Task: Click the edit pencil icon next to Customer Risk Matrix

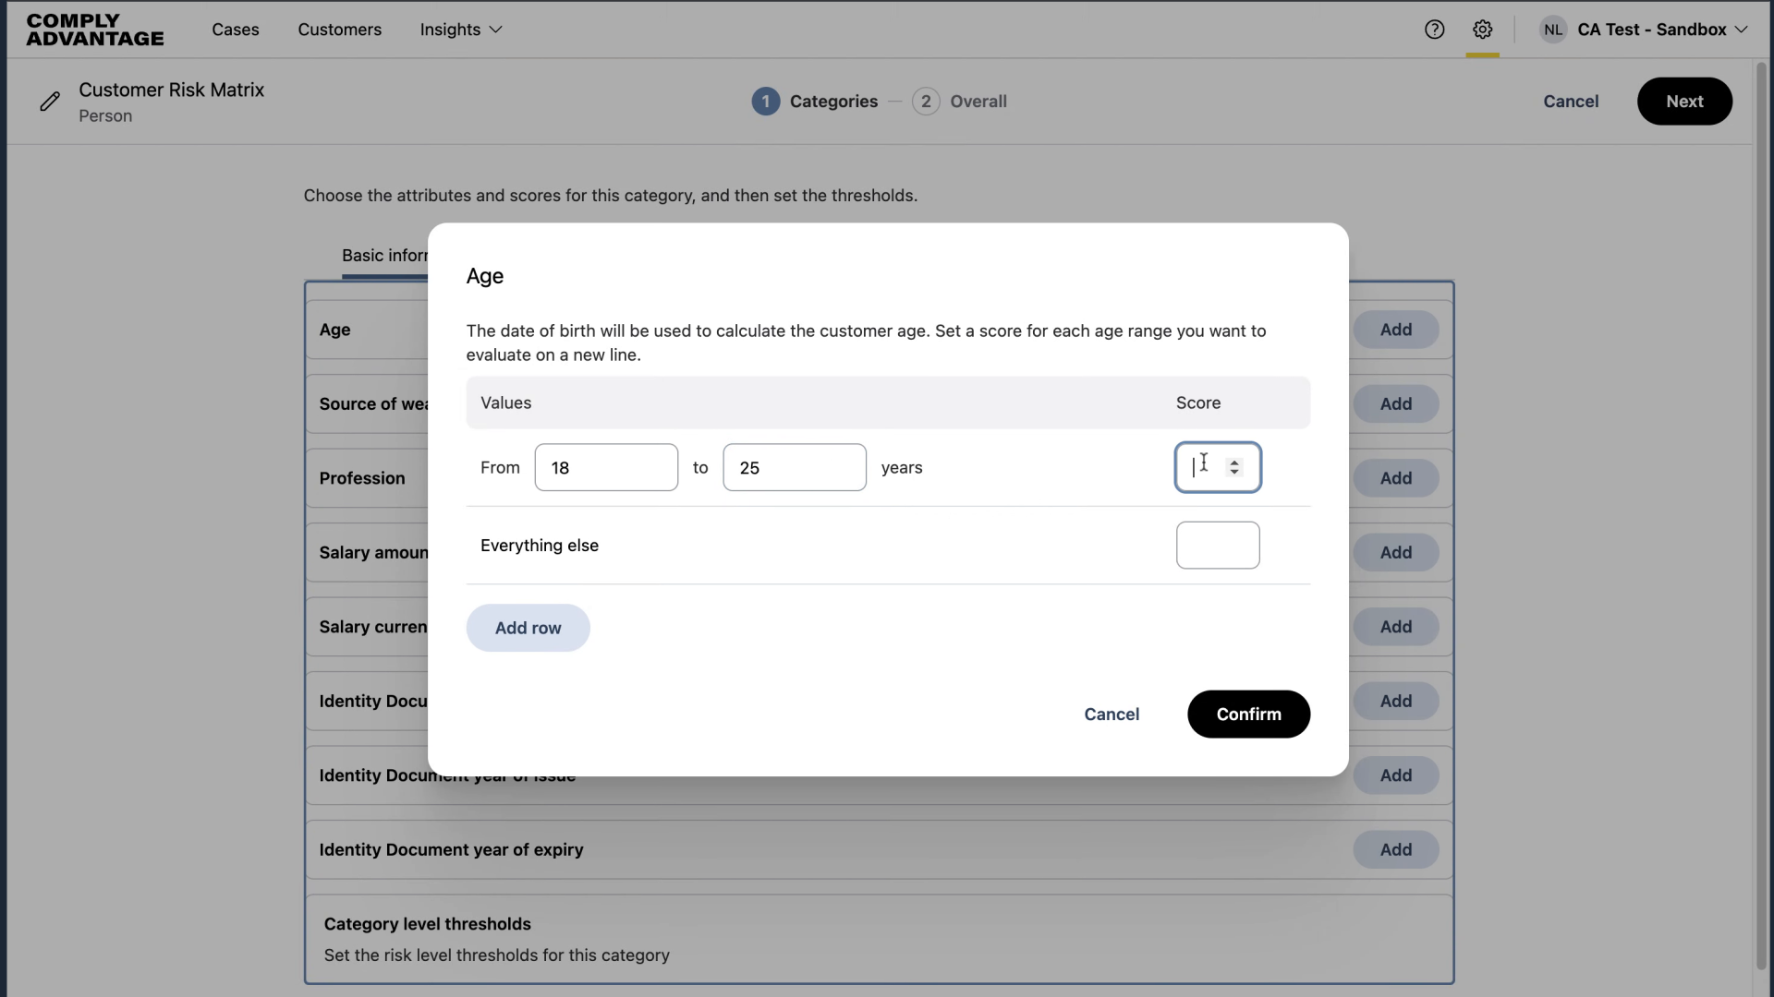Action: pos(51,102)
